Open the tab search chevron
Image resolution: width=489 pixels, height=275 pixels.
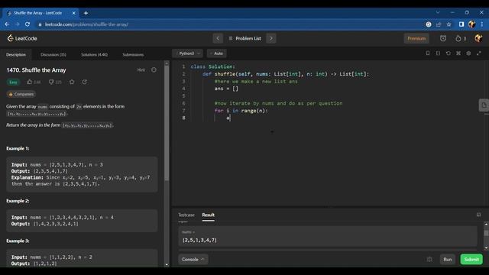click(x=438, y=12)
